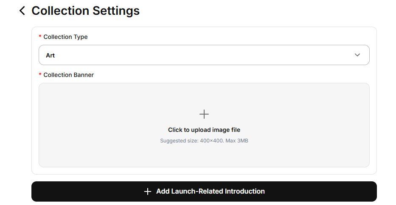Click the Collection Type field label
The width and height of the screenshot is (396, 205).
[x=65, y=37]
